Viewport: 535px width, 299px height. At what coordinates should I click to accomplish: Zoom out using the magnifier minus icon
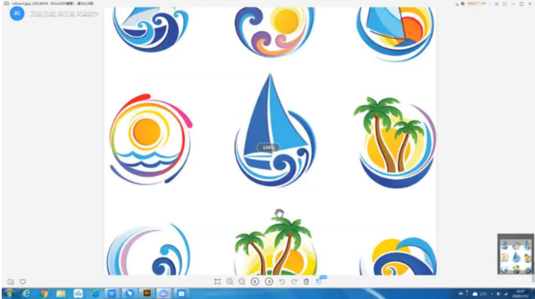point(242,282)
